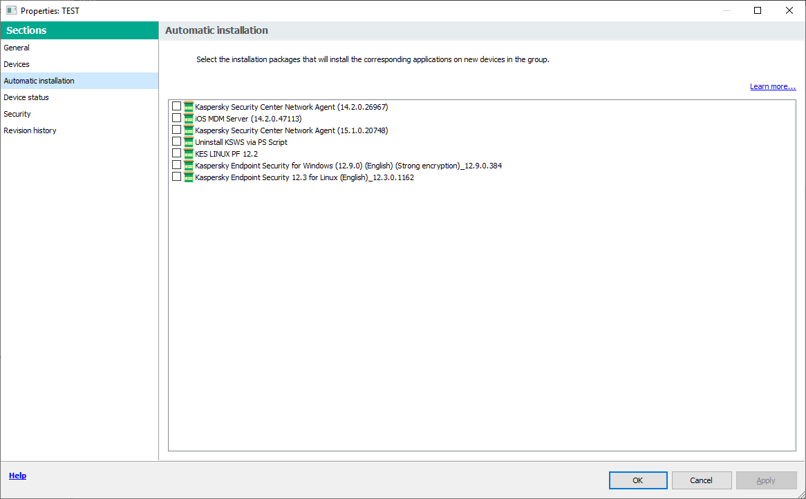Screen dimensions: 806x499
Task: Open the Learn more link
Action: [x=773, y=86]
